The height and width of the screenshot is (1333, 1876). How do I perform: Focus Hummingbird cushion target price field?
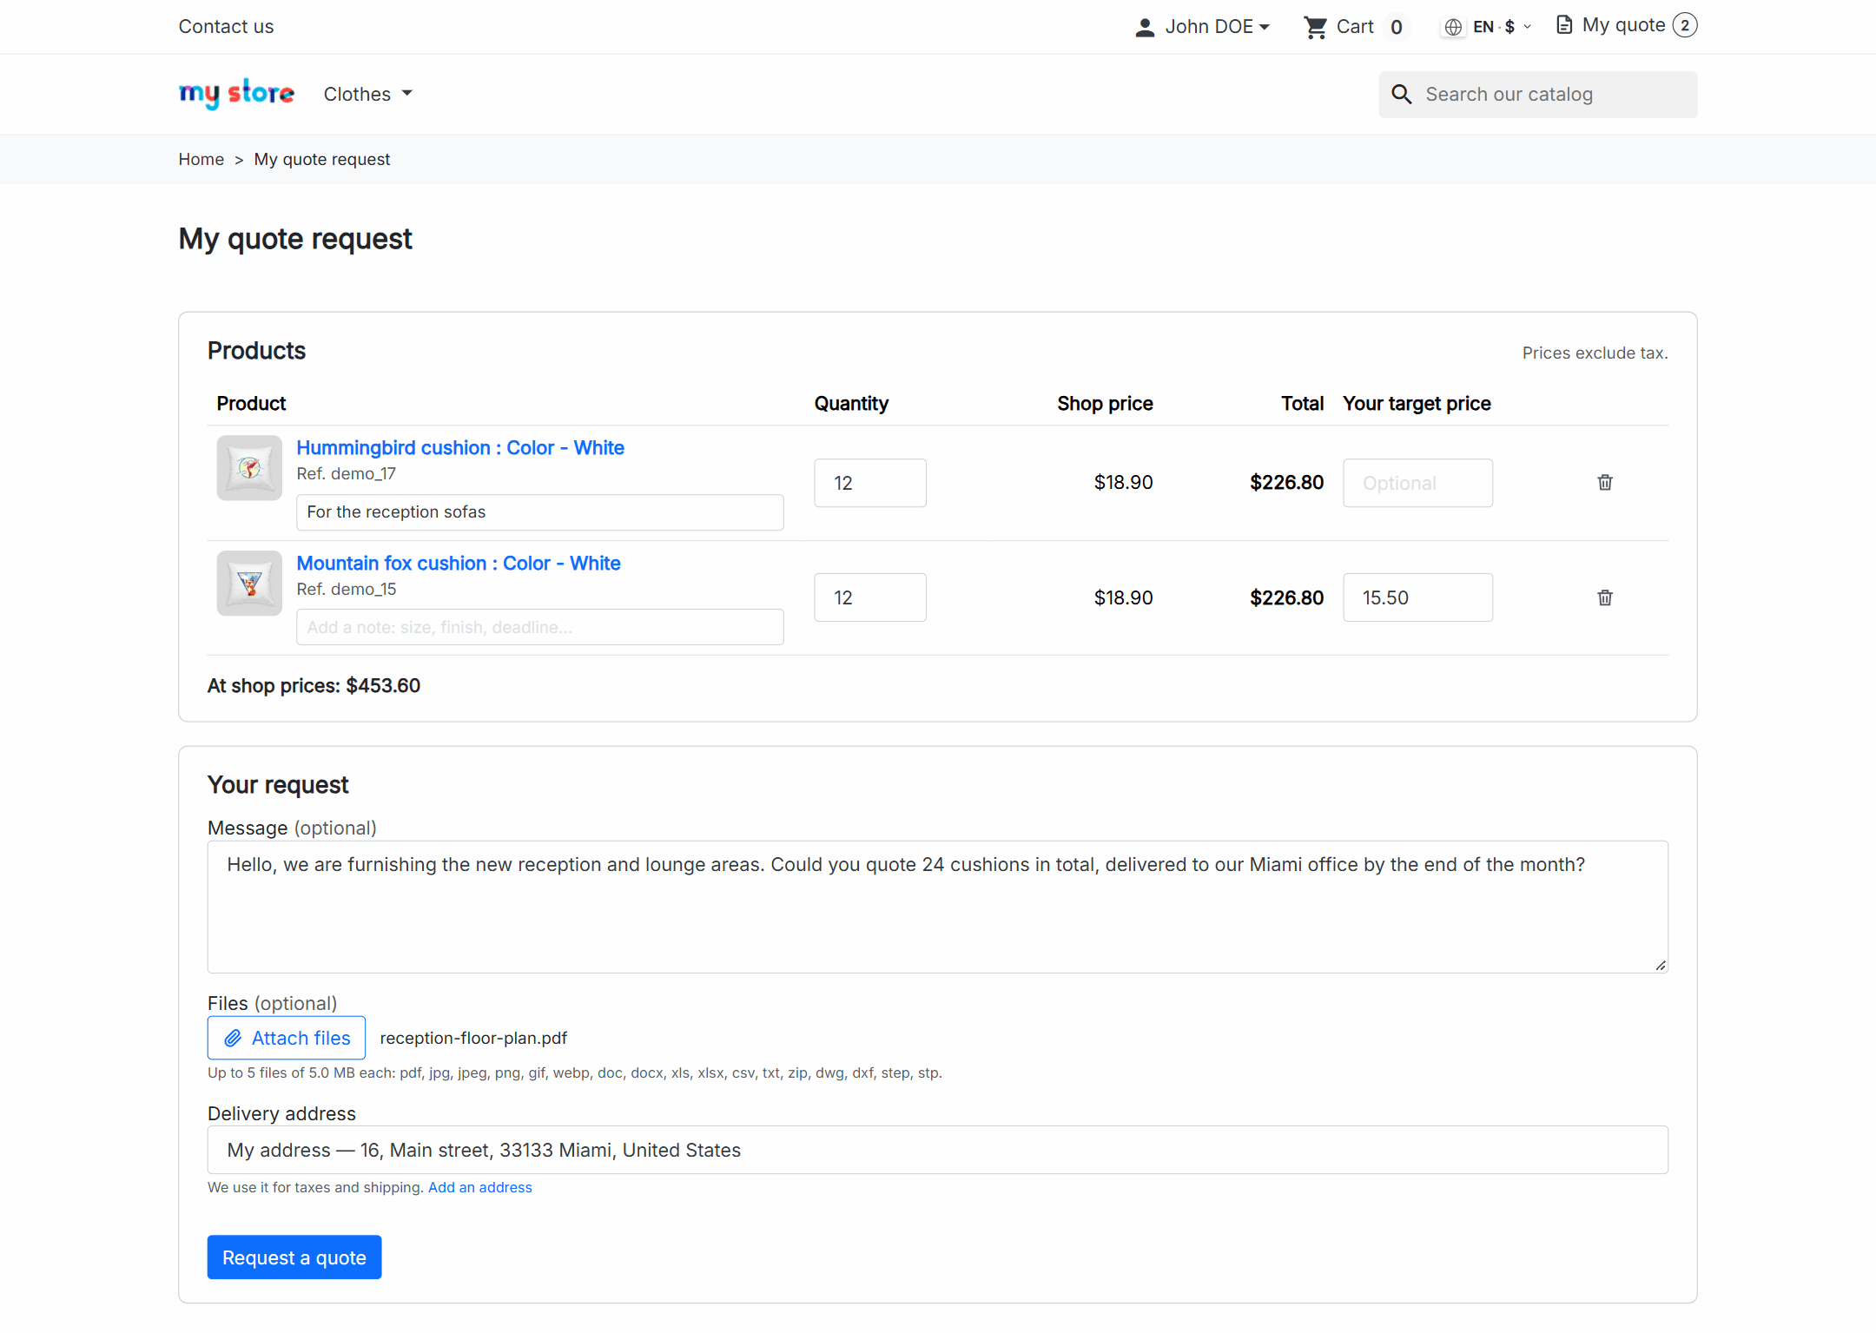tap(1417, 483)
